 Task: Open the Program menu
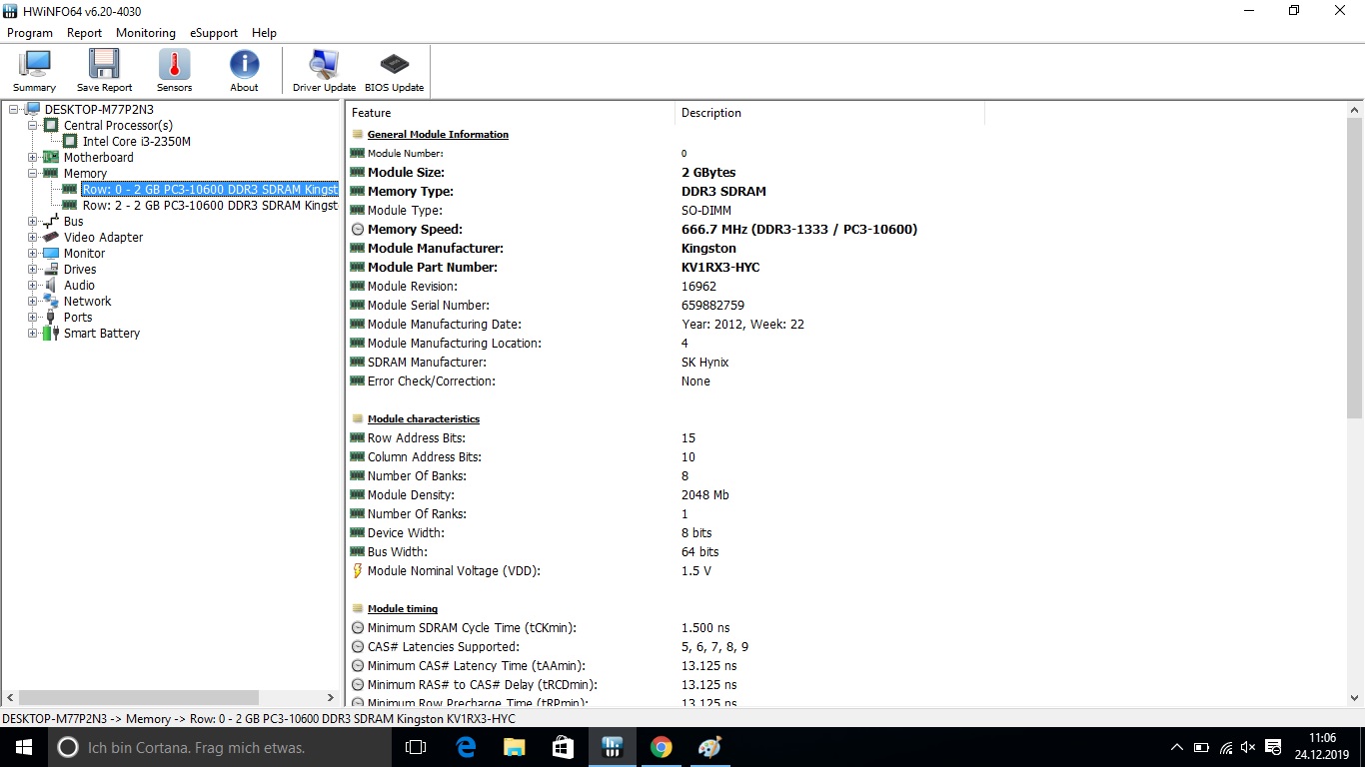[x=30, y=33]
